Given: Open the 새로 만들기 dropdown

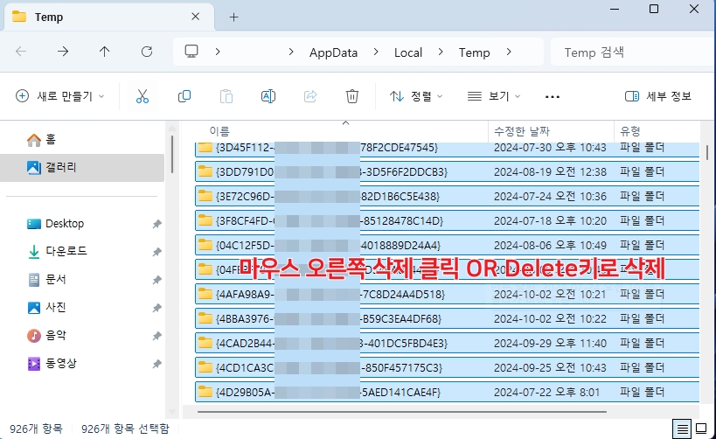Looking at the screenshot, I should [x=60, y=96].
